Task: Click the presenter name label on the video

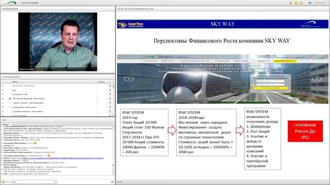Action: pyautogui.click(x=26, y=69)
